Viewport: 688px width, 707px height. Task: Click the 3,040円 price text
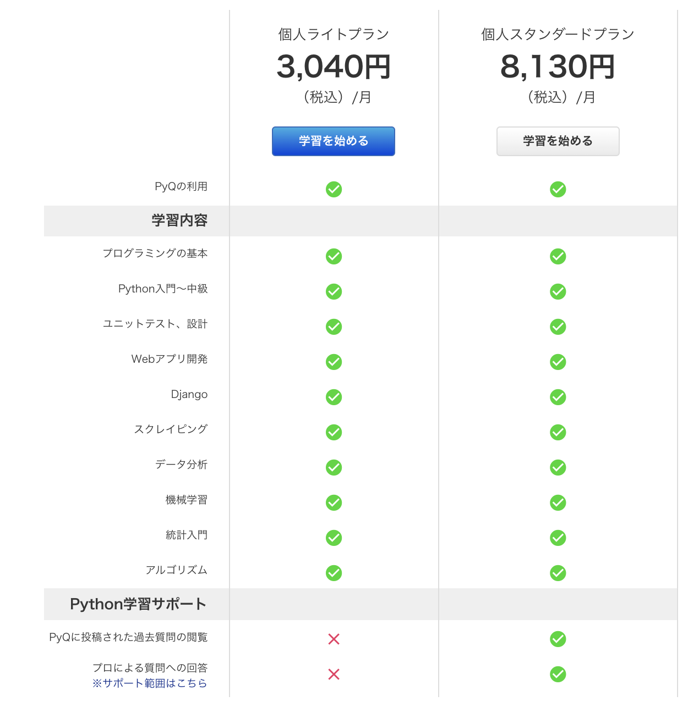pos(334,67)
